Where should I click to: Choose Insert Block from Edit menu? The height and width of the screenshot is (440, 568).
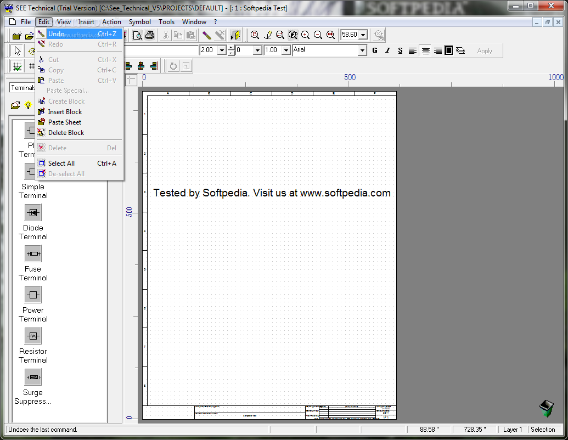coord(80,112)
